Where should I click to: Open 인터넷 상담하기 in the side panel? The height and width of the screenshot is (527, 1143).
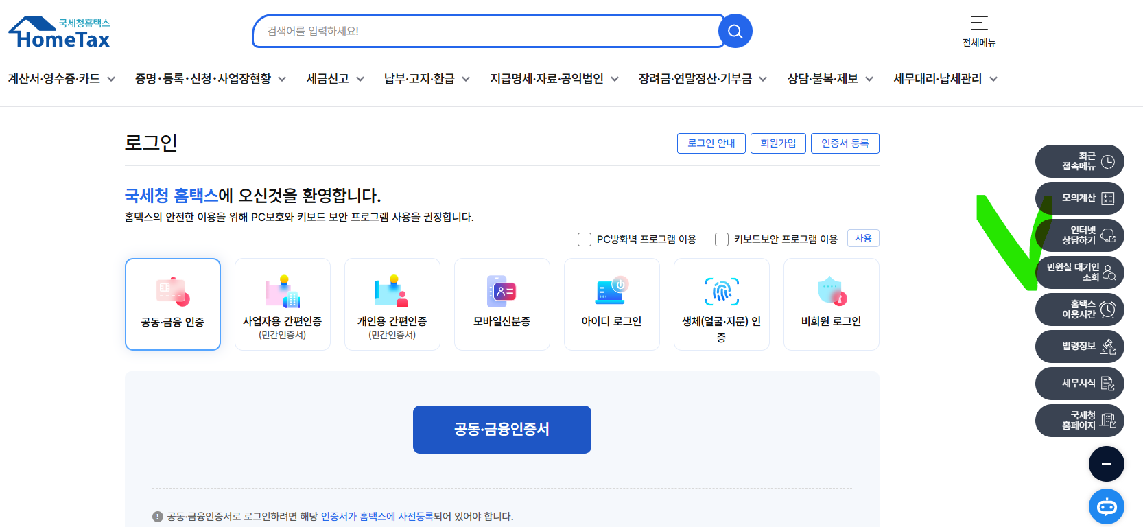(x=1080, y=235)
